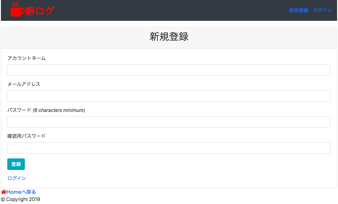This screenshot has width=338, height=204.
Task: Open ログイン in the top navbar
Action: point(323,10)
